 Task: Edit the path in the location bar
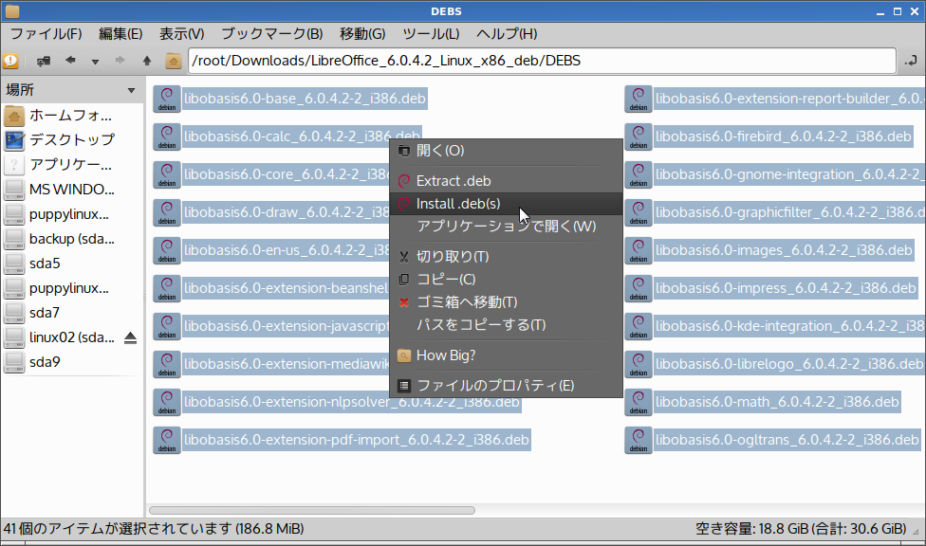click(x=542, y=61)
